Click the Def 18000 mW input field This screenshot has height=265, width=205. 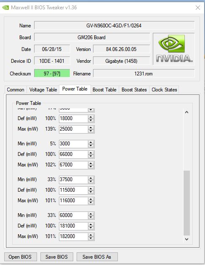[74, 118]
